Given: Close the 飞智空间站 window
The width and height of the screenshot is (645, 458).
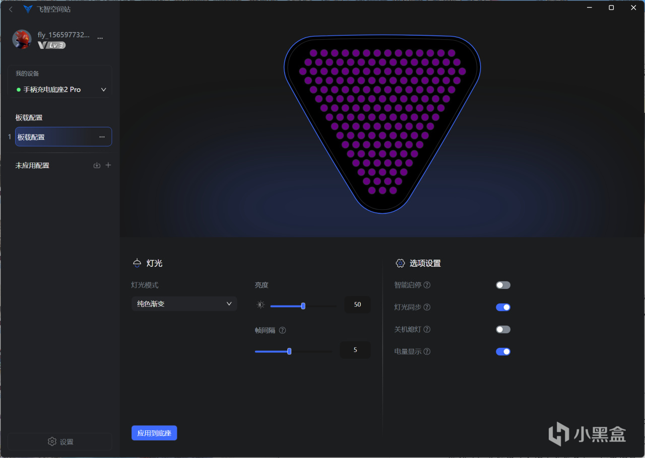Looking at the screenshot, I should click(x=633, y=8).
